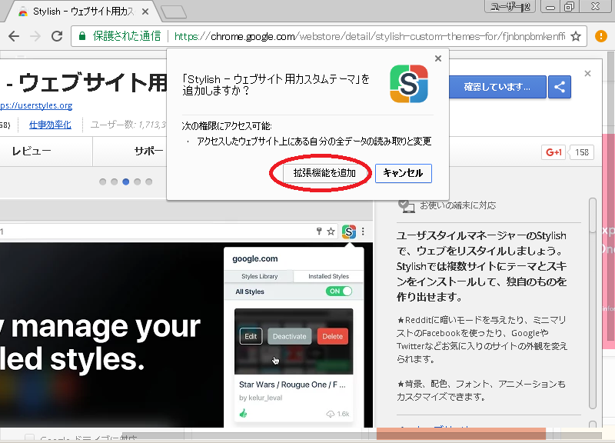Image resolution: width=615 pixels, height=443 pixels.
Task: Open the Installed Styles tab in preview
Action: (x=328, y=276)
